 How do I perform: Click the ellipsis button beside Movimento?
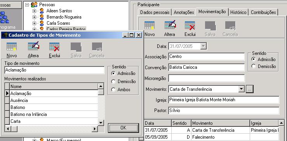point(250,89)
